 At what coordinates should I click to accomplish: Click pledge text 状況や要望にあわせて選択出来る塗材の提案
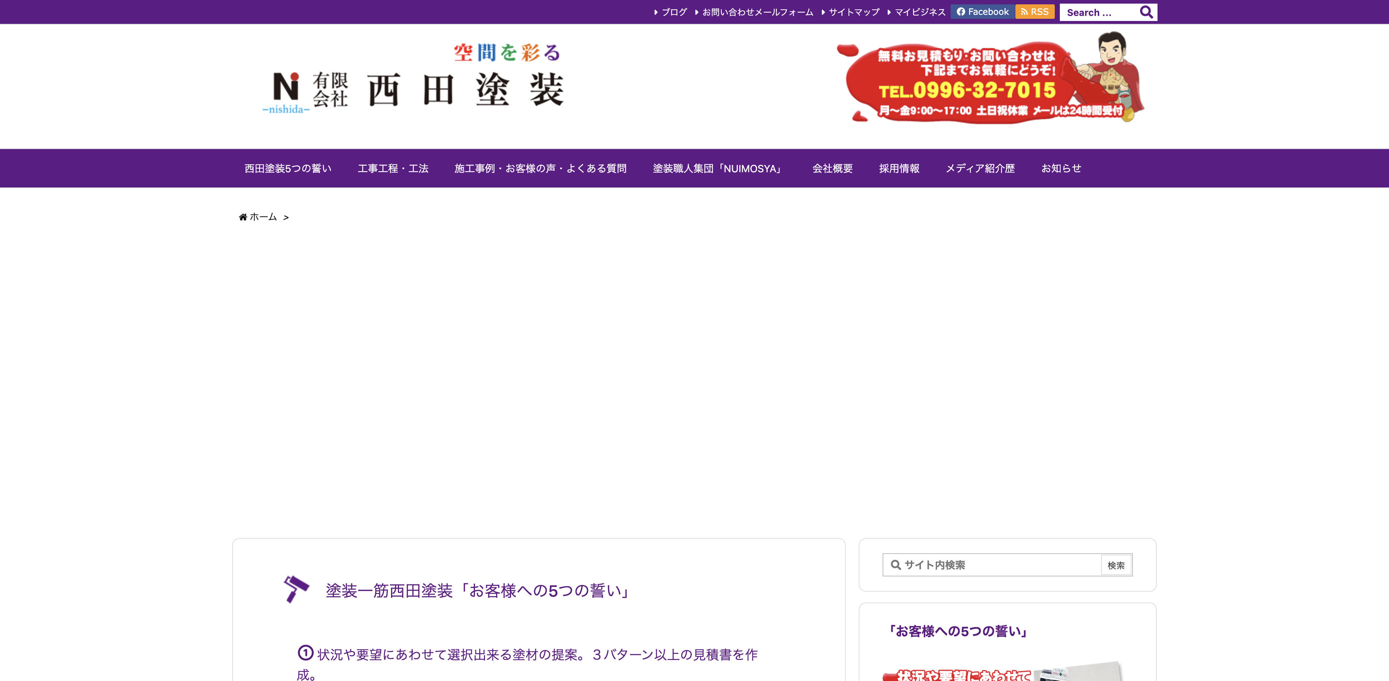pyautogui.click(x=447, y=655)
